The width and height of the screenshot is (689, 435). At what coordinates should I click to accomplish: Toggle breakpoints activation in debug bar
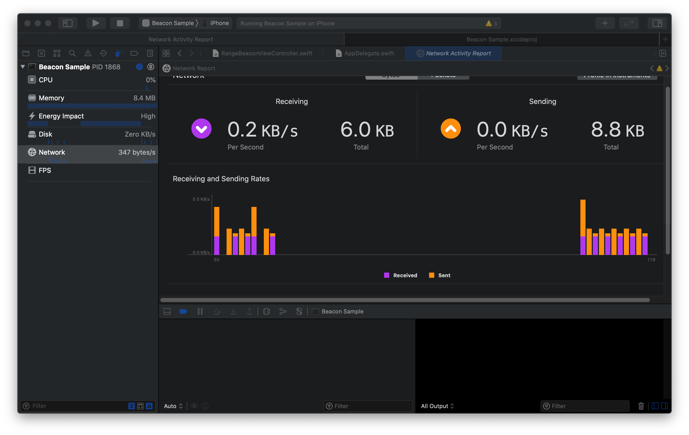coord(183,311)
